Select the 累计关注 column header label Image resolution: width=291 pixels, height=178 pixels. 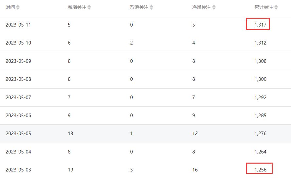[264, 7]
